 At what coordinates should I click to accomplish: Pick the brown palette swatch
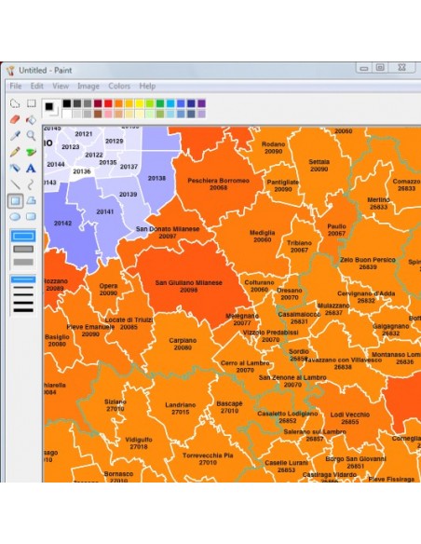pyautogui.click(x=98, y=114)
